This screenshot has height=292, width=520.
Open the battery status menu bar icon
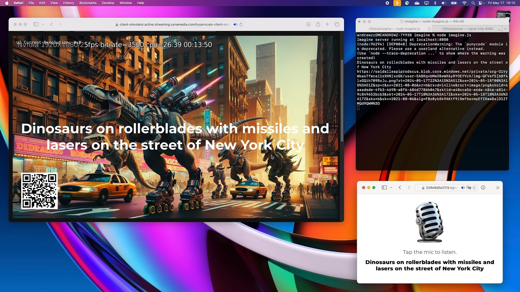(454, 3)
